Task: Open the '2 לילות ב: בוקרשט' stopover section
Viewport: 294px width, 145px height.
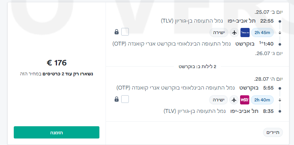Action: coord(197,67)
